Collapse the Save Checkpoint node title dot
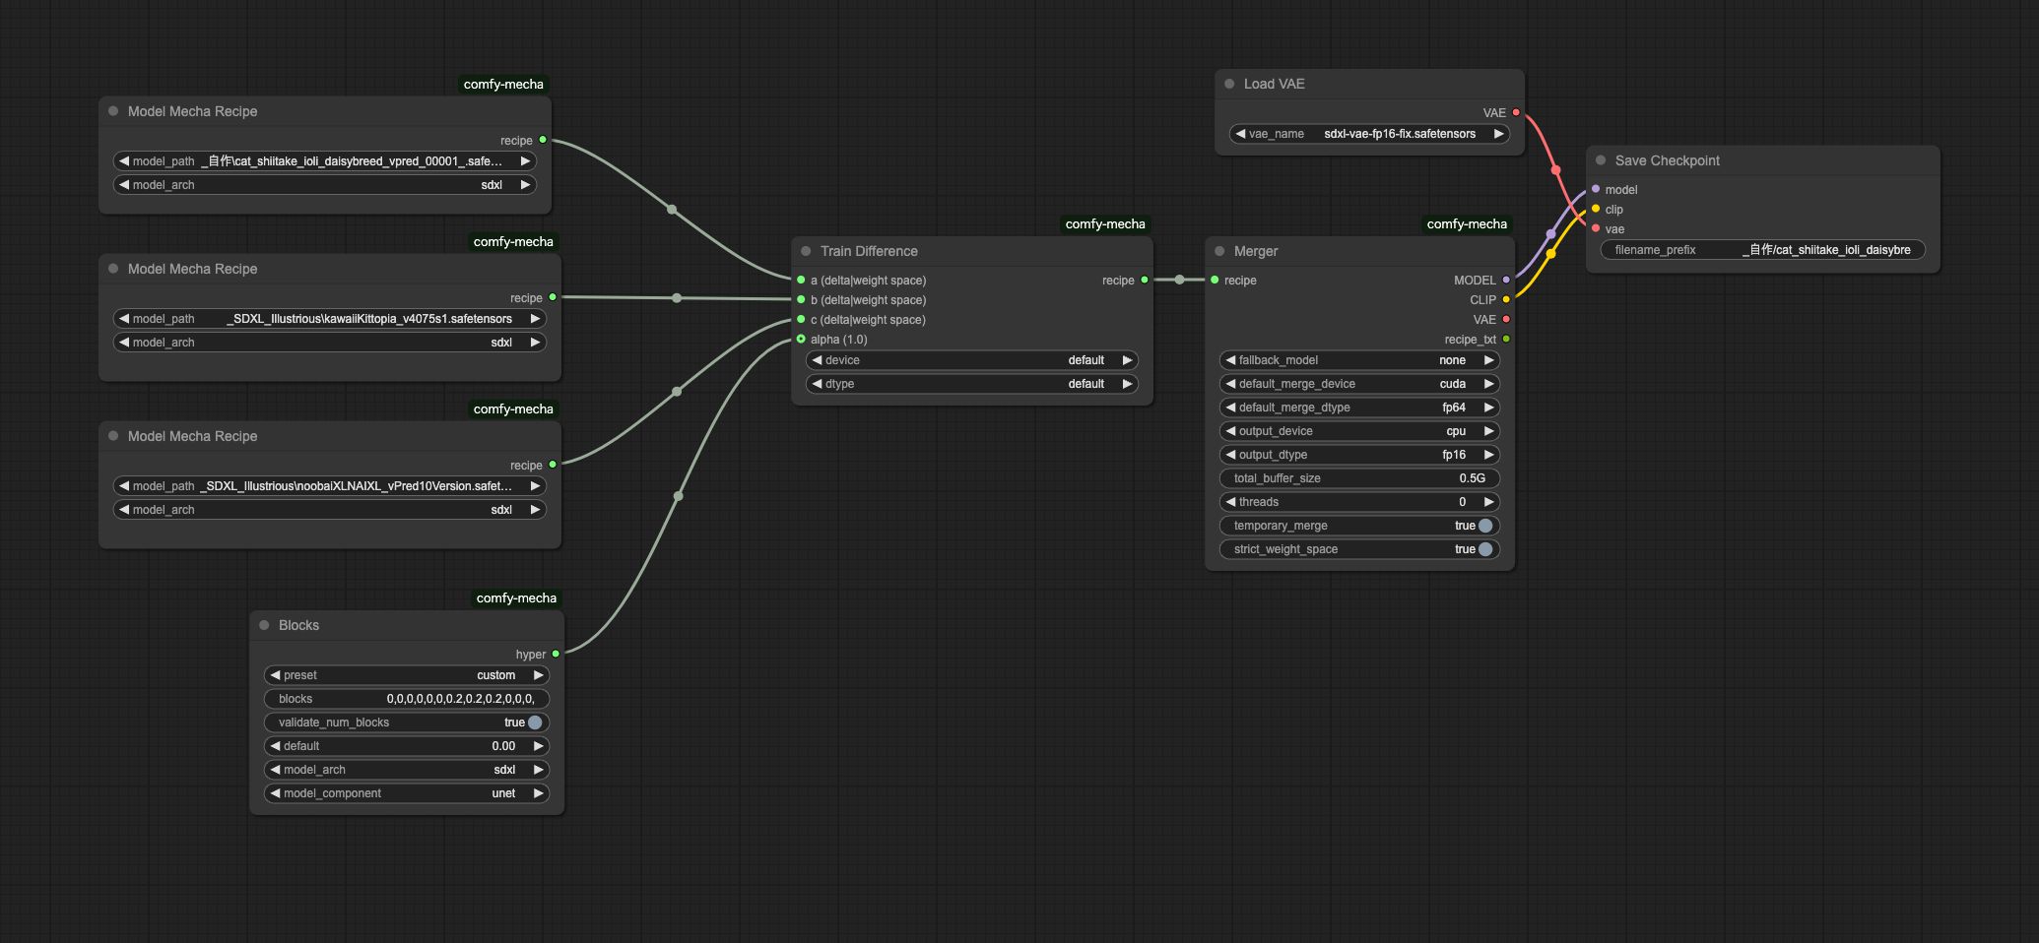Viewport: 2039px width, 943px height. tap(1599, 159)
